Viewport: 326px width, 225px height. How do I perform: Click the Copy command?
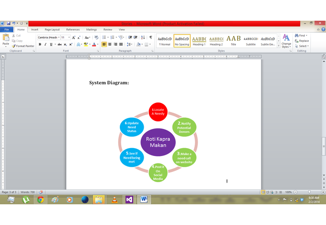coord(17,41)
